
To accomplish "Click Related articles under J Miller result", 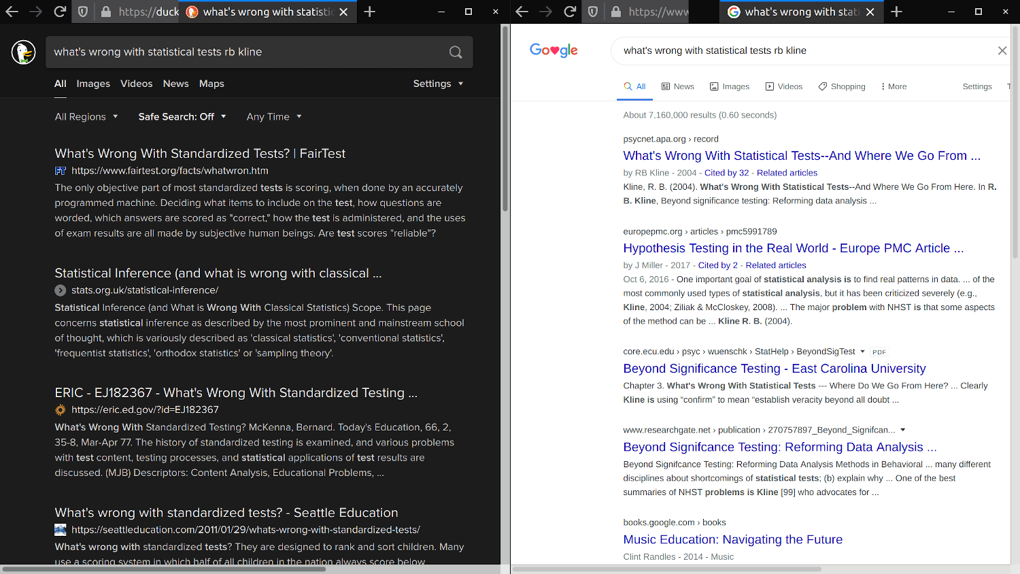I will coord(776,265).
